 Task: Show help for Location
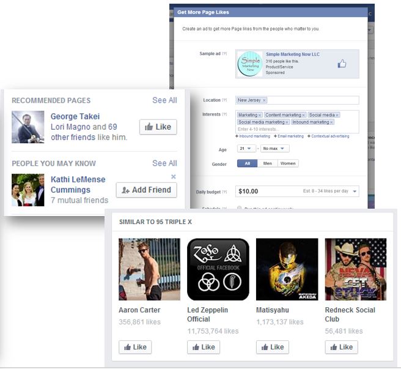[x=224, y=100]
